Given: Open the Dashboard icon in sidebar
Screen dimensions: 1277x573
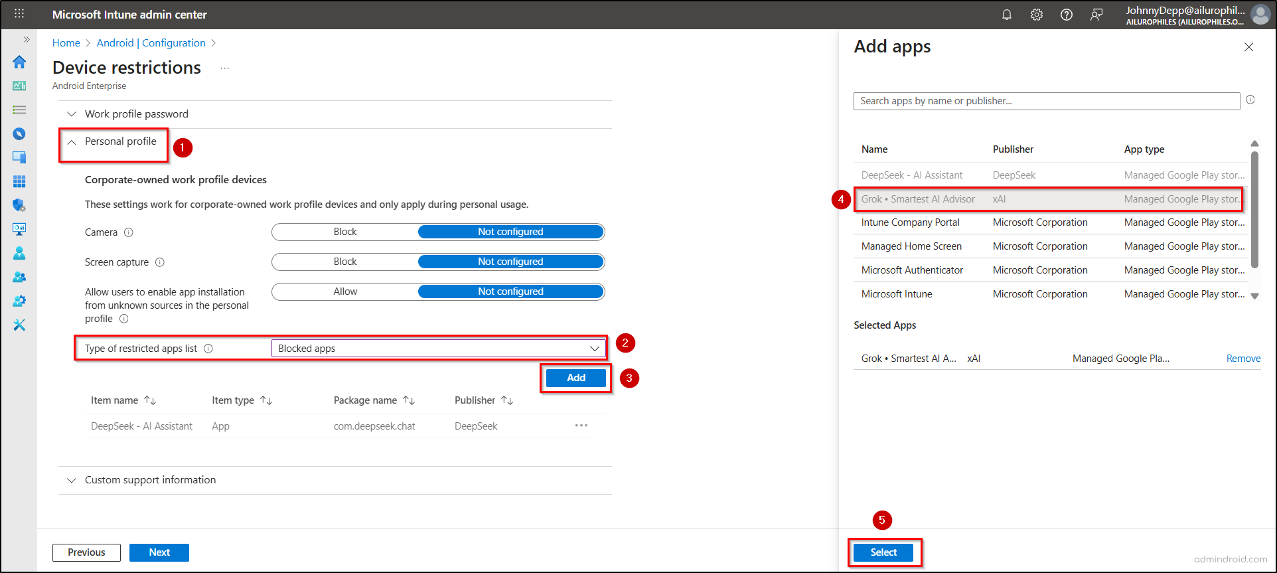Looking at the screenshot, I should (x=19, y=86).
